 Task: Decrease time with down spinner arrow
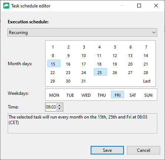tap(60, 109)
